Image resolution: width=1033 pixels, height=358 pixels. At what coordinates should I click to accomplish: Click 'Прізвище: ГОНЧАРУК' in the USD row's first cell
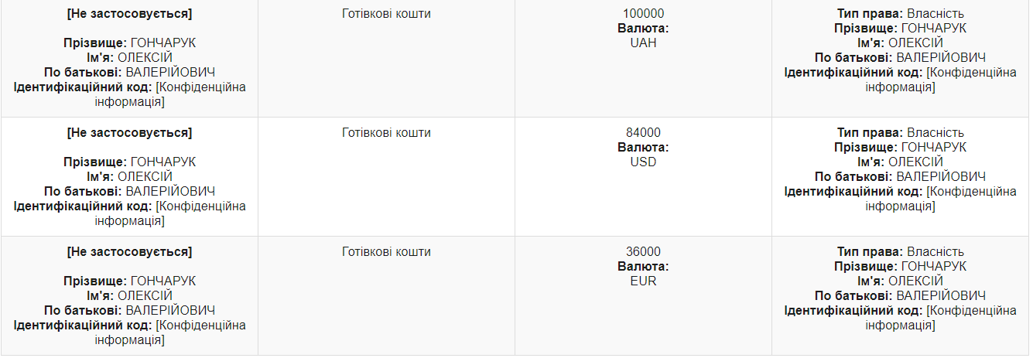[x=129, y=162]
